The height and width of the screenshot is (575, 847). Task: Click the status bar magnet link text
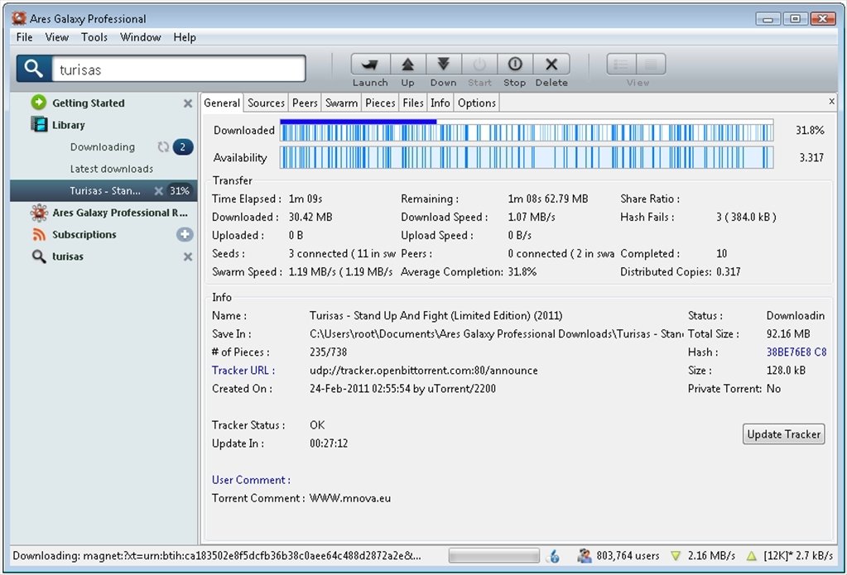217,556
